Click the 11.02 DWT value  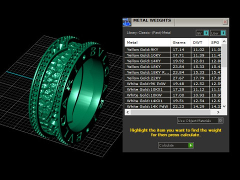198,49
